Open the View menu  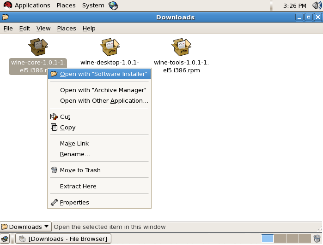(43, 29)
